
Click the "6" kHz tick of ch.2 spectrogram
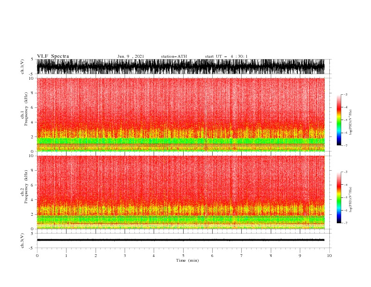pos(32,185)
